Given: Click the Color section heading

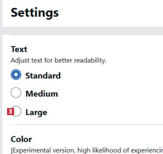Looking at the screenshot, I should coord(21,139).
